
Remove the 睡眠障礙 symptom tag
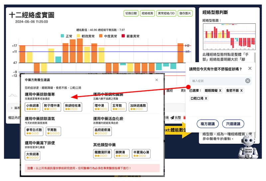tap(220, 91)
